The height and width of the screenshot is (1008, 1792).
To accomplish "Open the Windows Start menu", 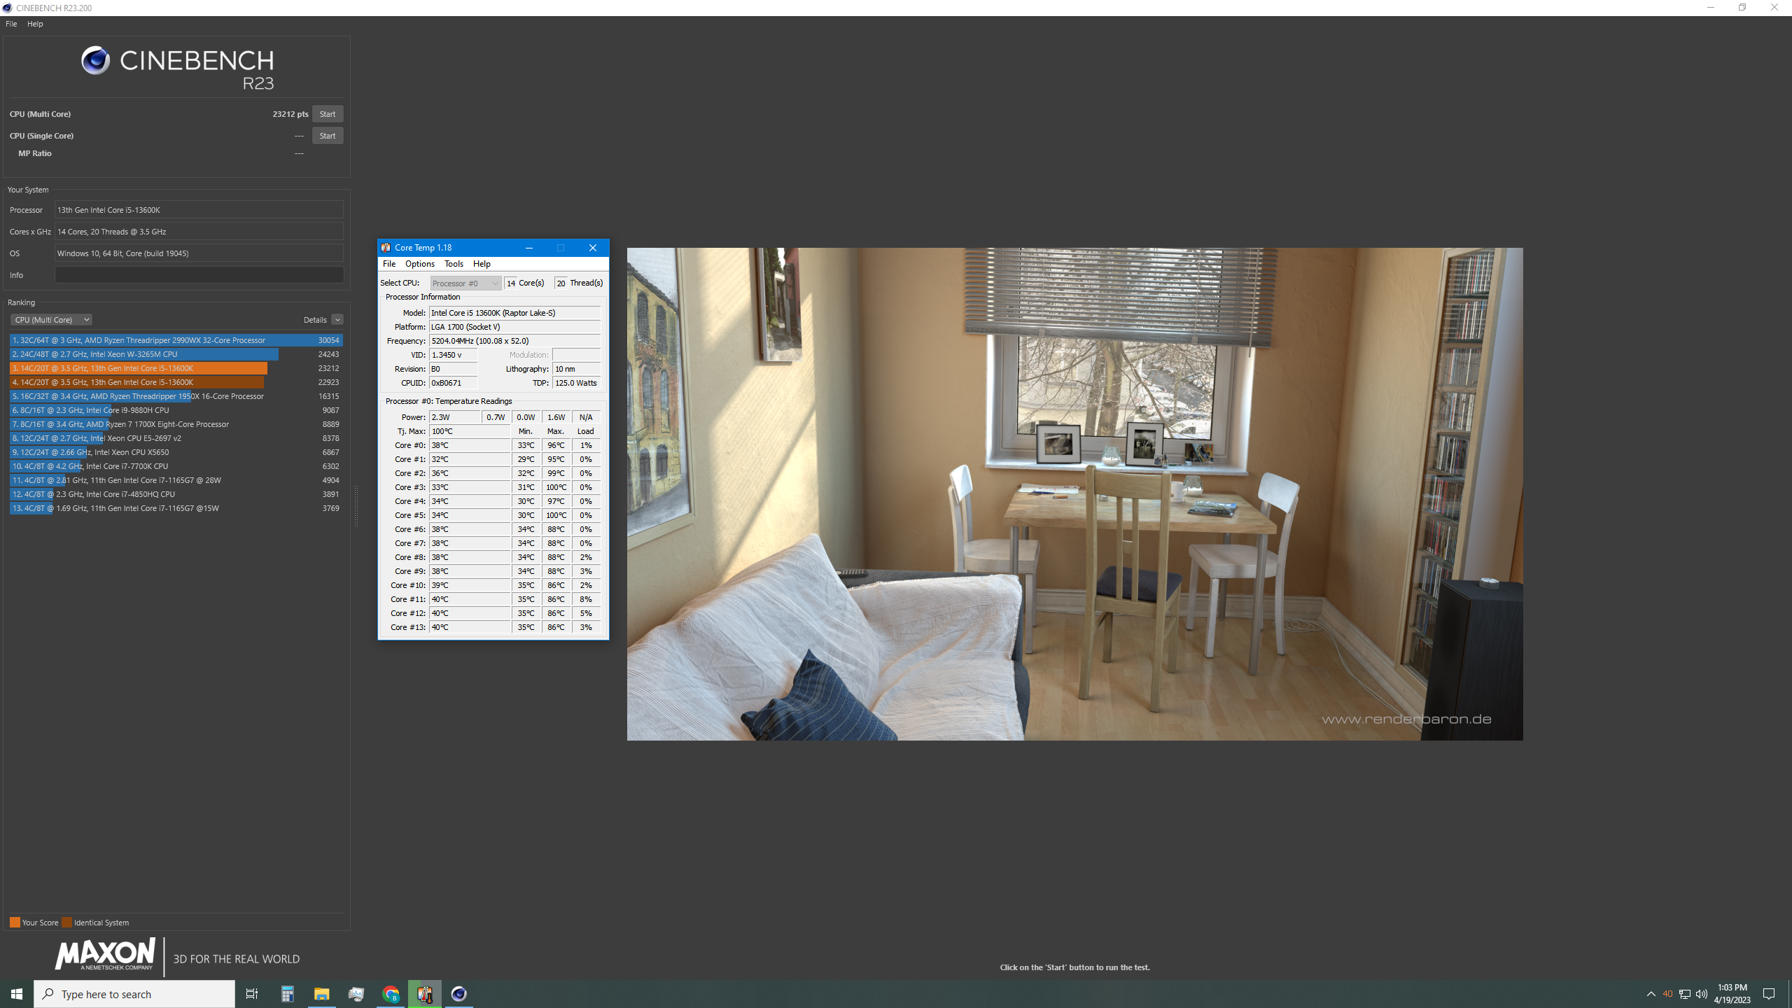I will tap(17, 994).
